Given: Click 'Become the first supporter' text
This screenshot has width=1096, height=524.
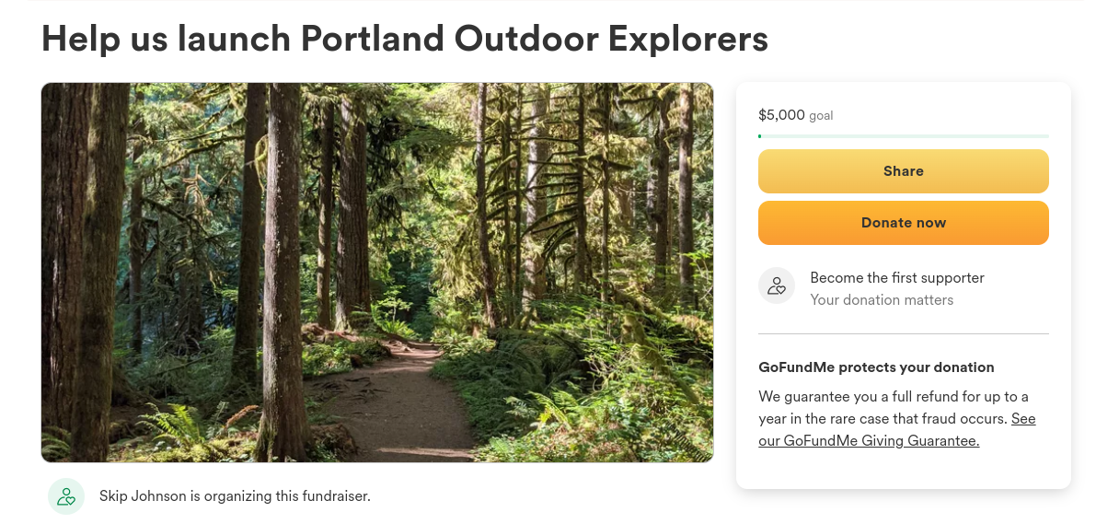Looking at the screenshot, I should tap(896, 278).
